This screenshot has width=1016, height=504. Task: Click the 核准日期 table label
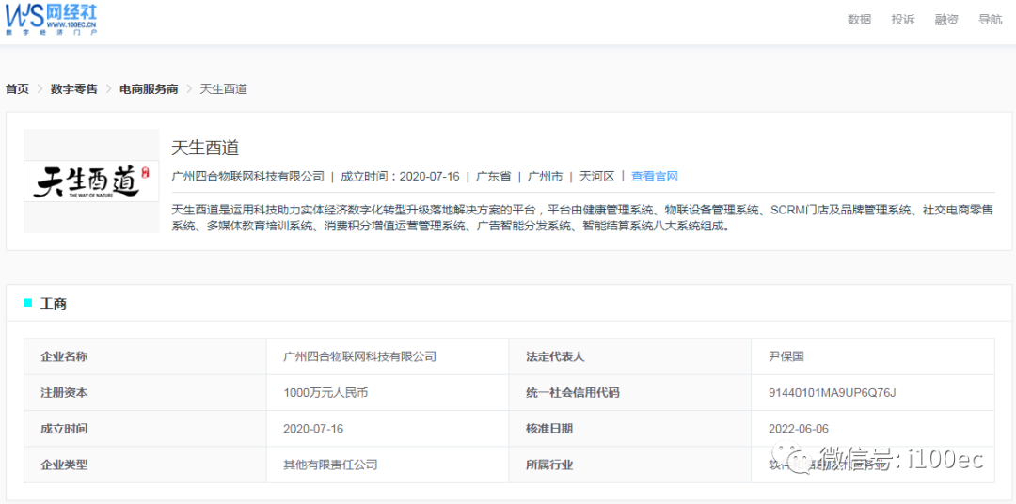pyautogui.click(x=549, y=429)
